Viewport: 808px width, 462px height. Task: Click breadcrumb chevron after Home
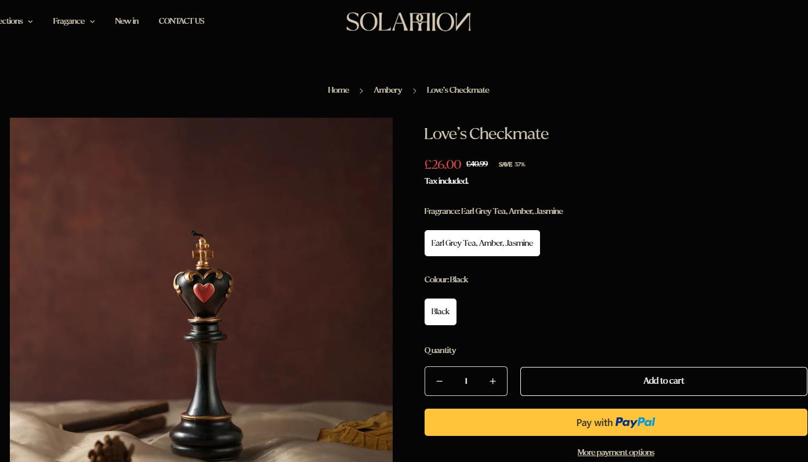[361, 91]
